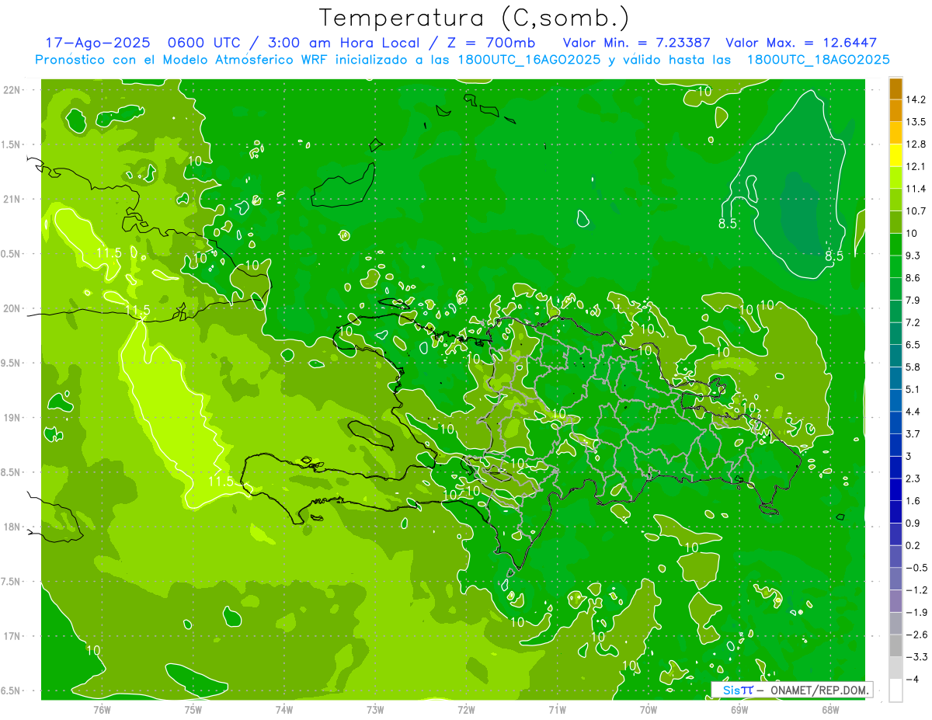Click the 71W longitude axis label
This screenshot has width=932, height=720.
point(557,709)
